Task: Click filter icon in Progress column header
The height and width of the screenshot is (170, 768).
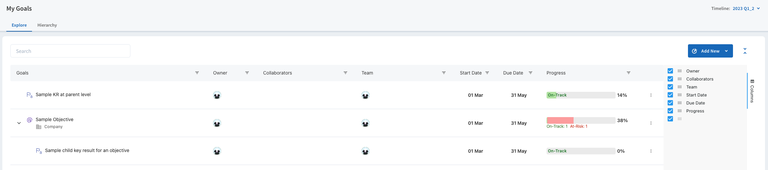Action: pos(629,73)
